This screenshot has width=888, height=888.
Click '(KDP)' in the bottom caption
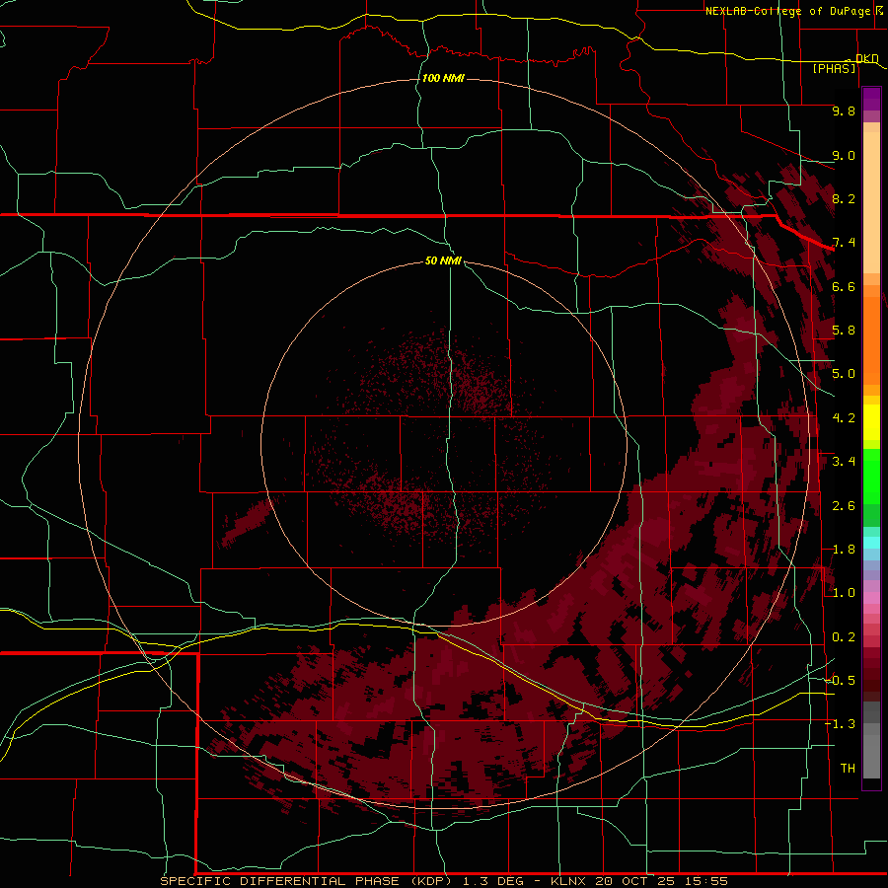(x=431, y=881)
